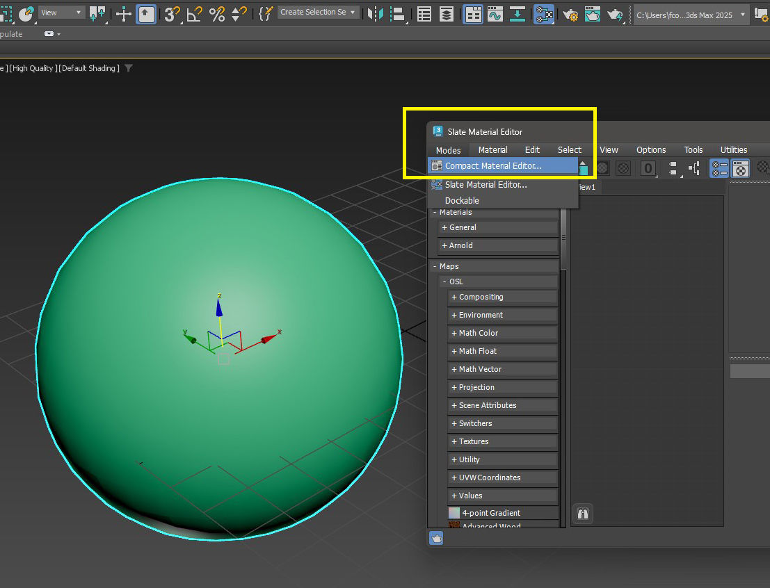770x588 pixels.
Task: Open the Options menu
Action: (x=650, y=149)
